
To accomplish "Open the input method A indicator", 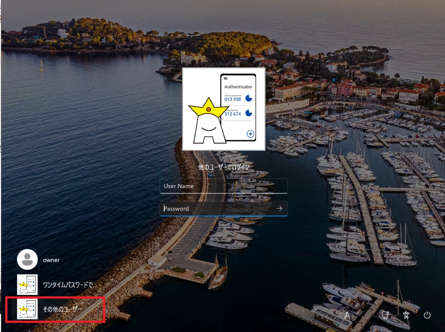I will (347, 315).
